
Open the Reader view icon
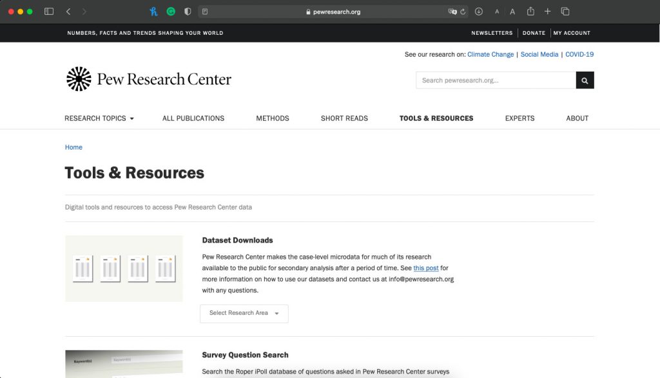coord(205,12)
